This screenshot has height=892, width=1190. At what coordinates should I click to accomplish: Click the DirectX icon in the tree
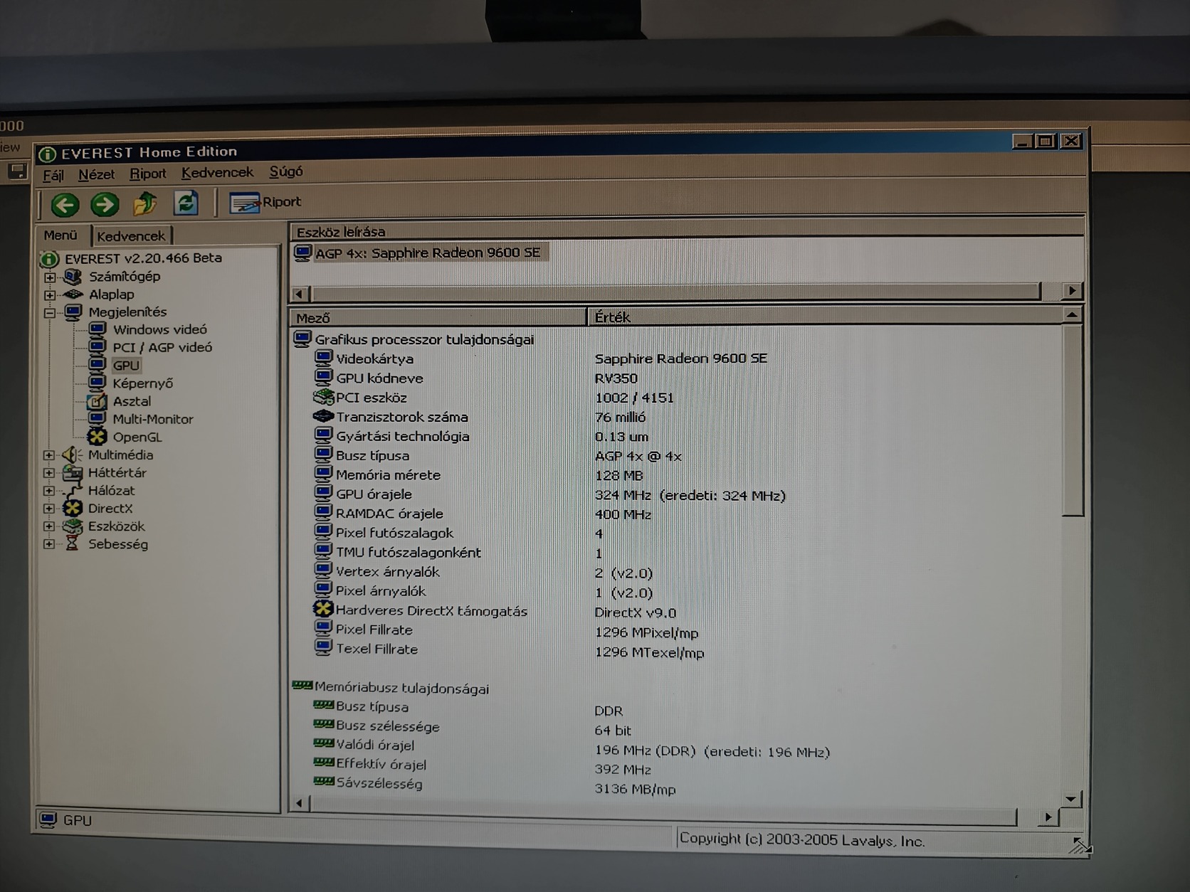click(72, 509)
